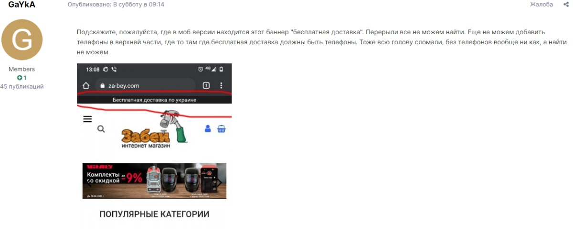Click the za-bey.com address bar

[x=145, y=86]
